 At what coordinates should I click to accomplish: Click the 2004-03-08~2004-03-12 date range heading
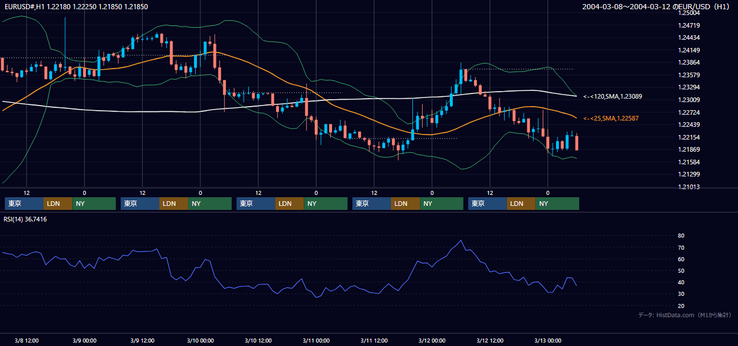click(x=657, y=7)
